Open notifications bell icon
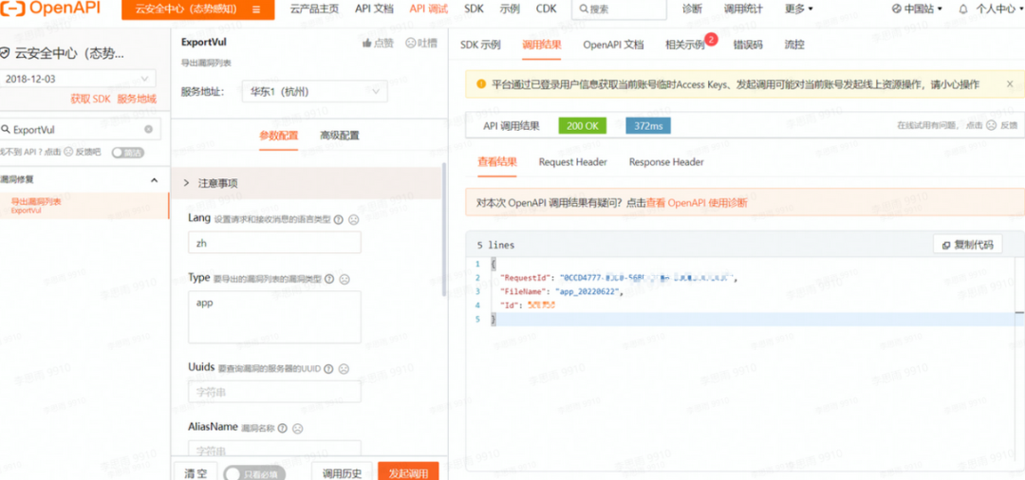The height and width of the screenshot is (480, 1025). pos(963,9)
